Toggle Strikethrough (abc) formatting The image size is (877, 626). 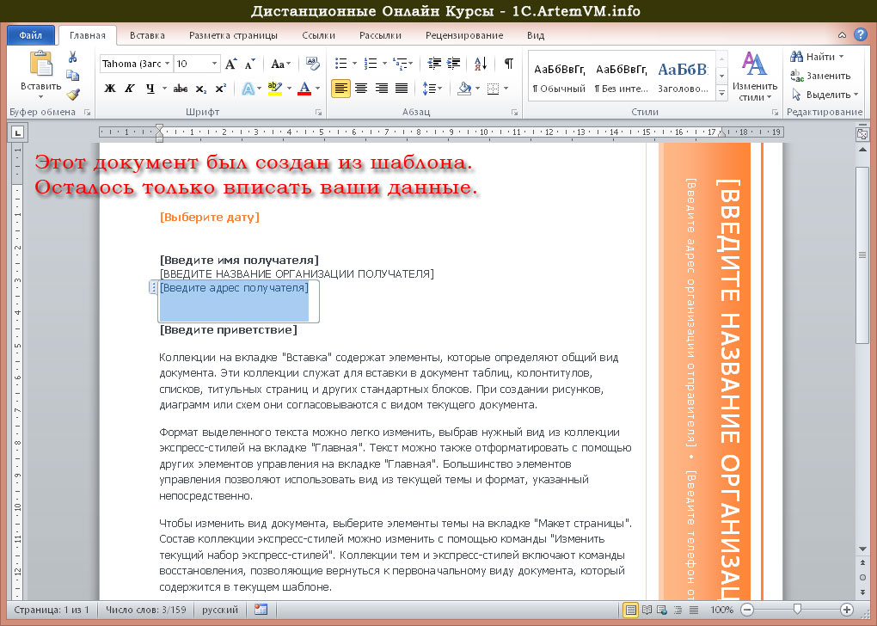click(180, 89)
